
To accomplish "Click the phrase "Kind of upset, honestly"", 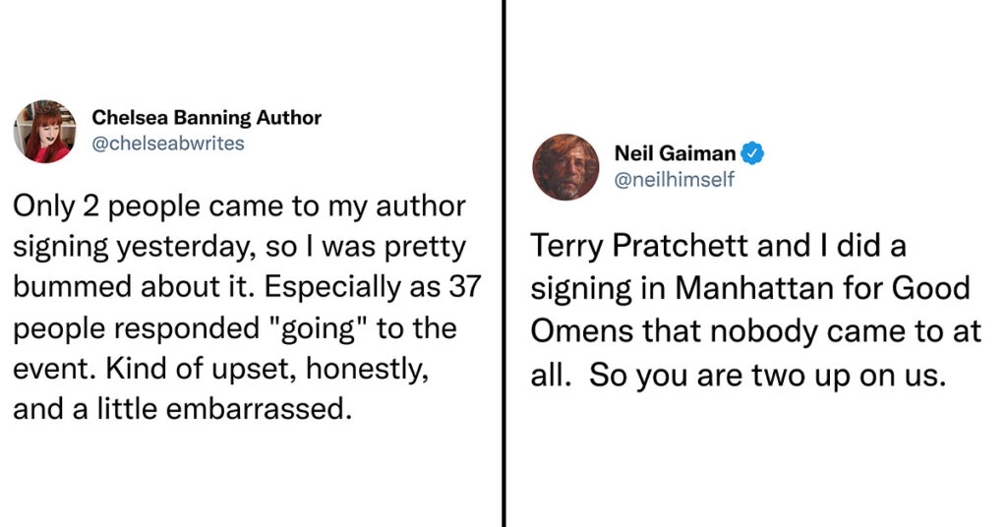I will [267, 369].
